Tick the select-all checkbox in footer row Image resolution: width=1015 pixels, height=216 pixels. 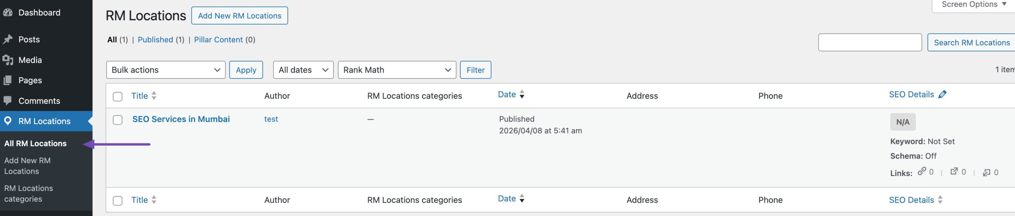pos(118,201)
